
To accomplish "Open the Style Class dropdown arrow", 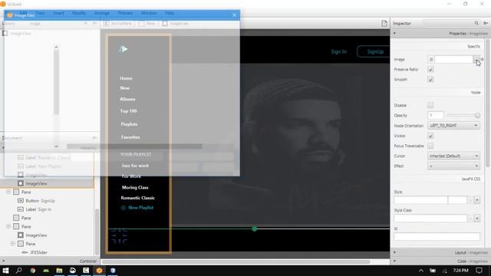I will (x=476, y=218).
